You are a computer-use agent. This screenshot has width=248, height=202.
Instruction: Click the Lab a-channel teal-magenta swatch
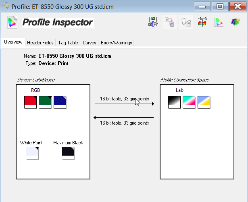coord(189,102)
